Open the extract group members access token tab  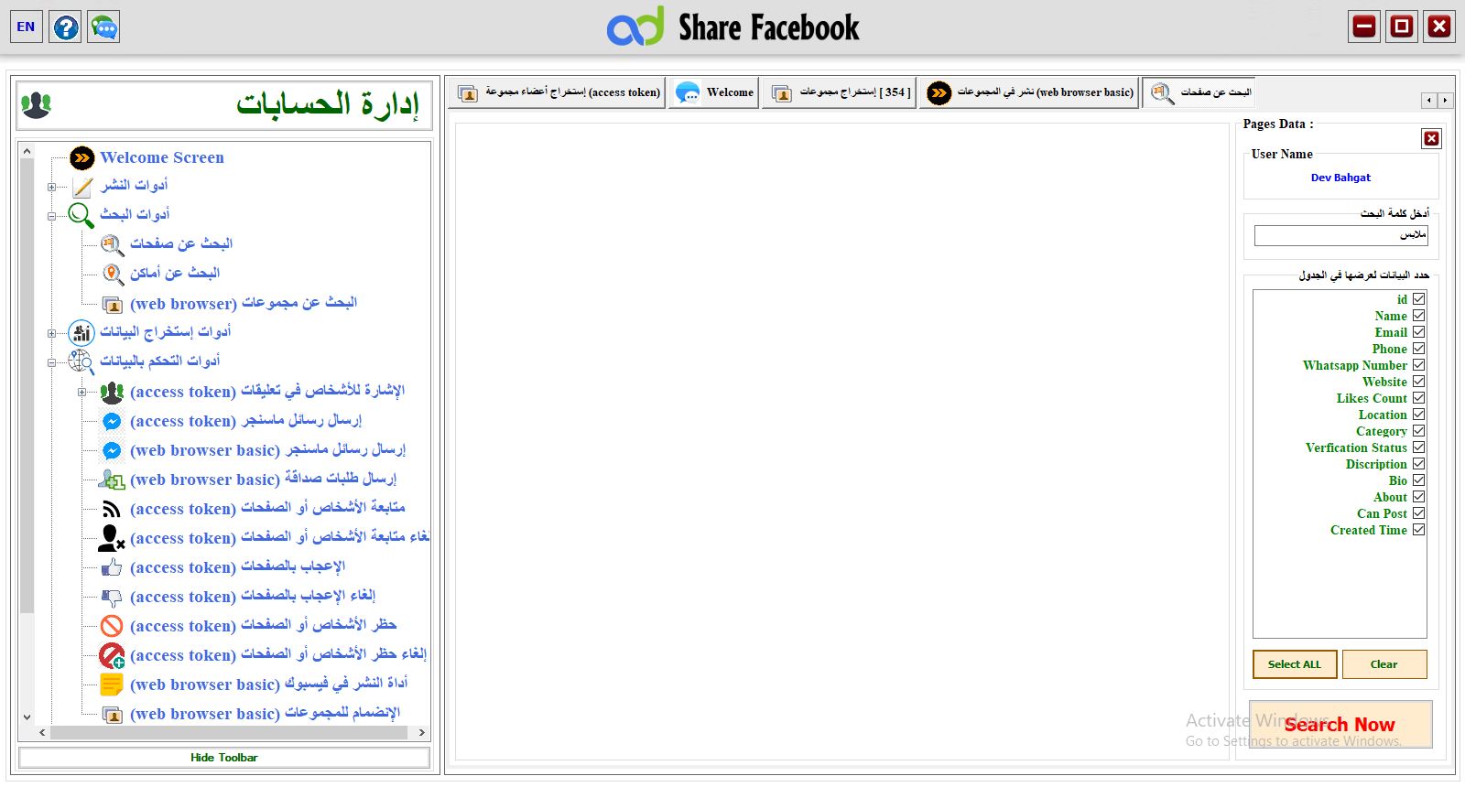(557, 92)
